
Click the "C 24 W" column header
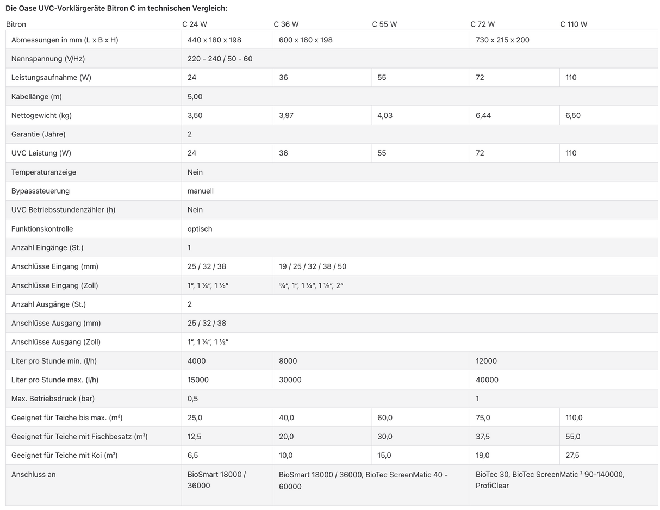[194, 24]
